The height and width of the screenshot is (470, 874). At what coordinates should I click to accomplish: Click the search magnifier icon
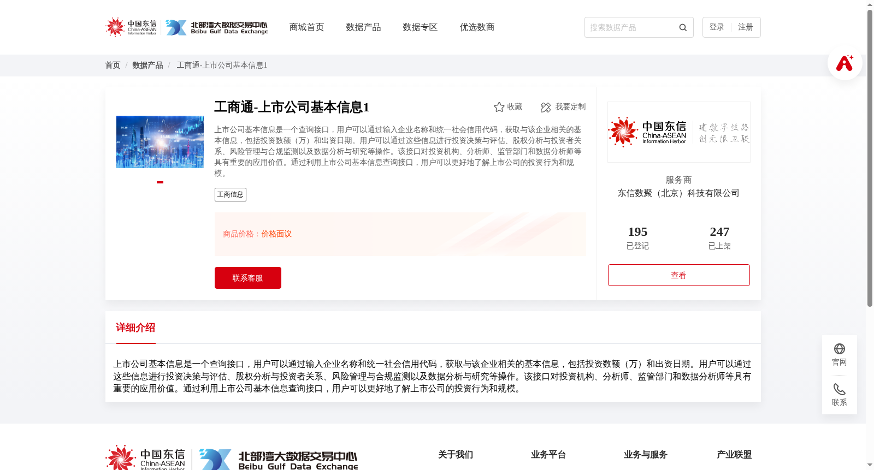[683, 27]
